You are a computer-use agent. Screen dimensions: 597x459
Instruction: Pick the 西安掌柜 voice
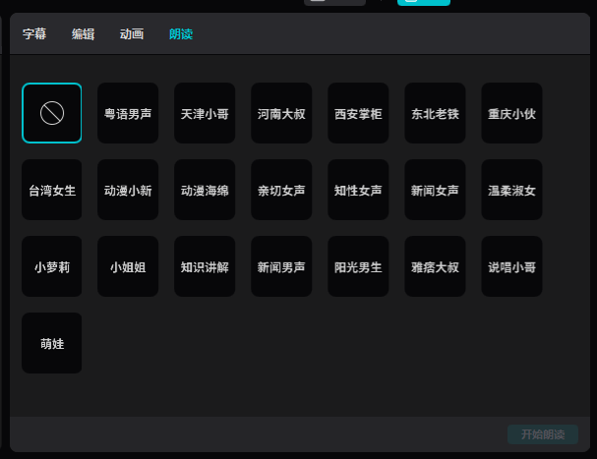(358, 113)
